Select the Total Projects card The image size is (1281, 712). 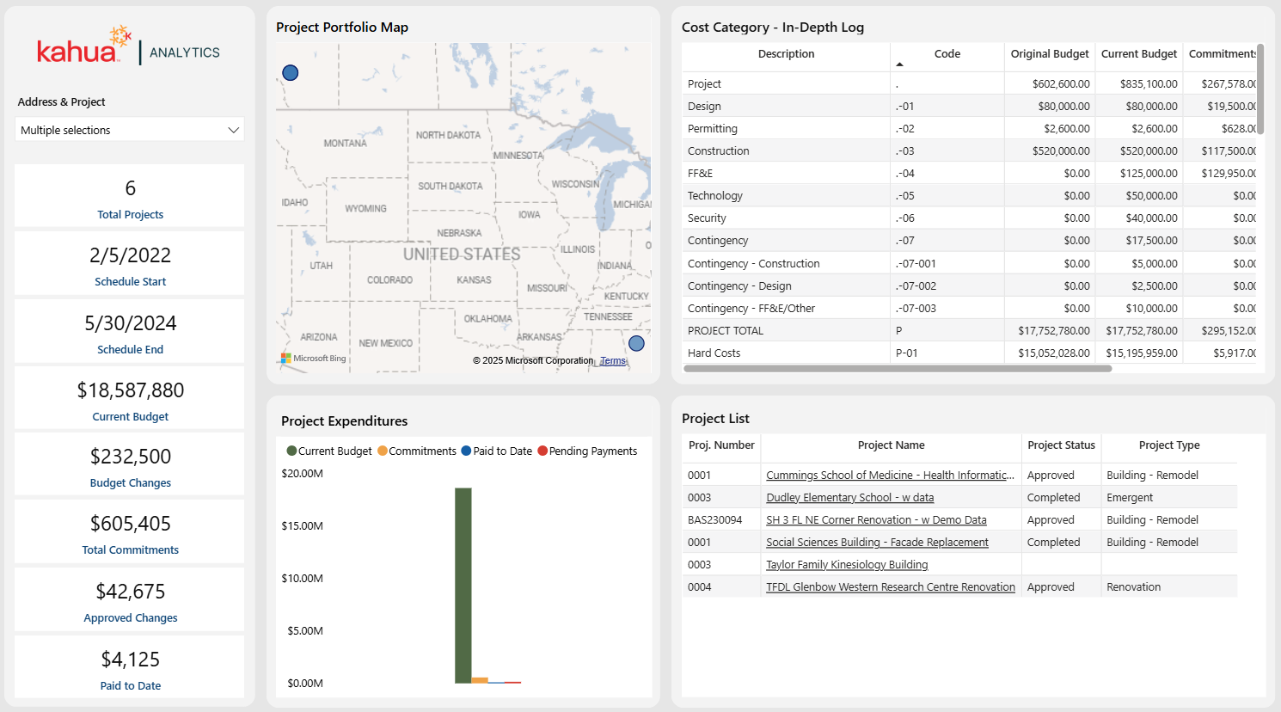130,197
